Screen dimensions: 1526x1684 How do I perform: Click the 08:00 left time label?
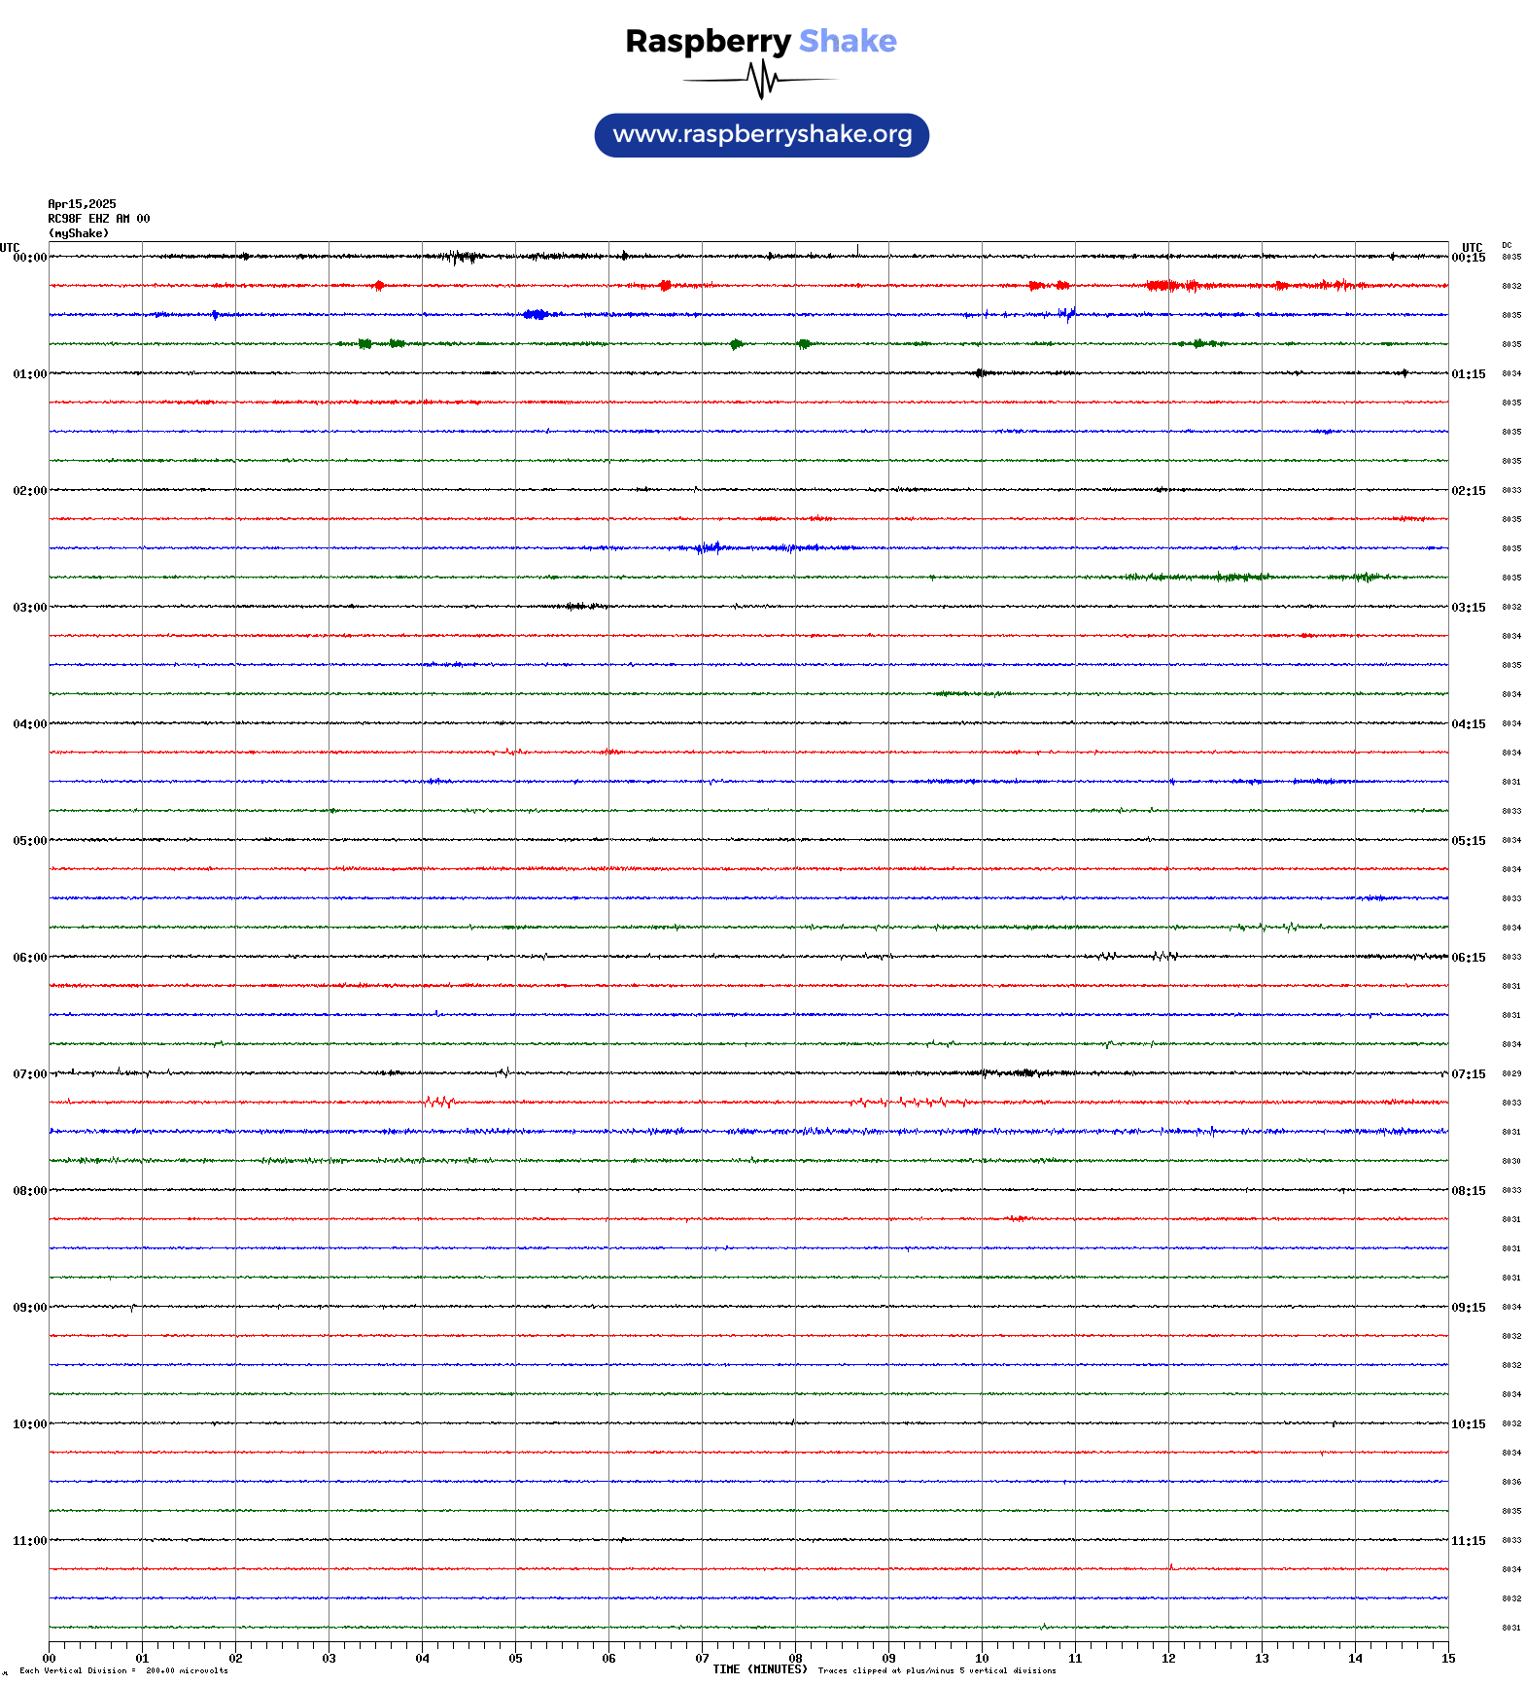(29, 1191)
